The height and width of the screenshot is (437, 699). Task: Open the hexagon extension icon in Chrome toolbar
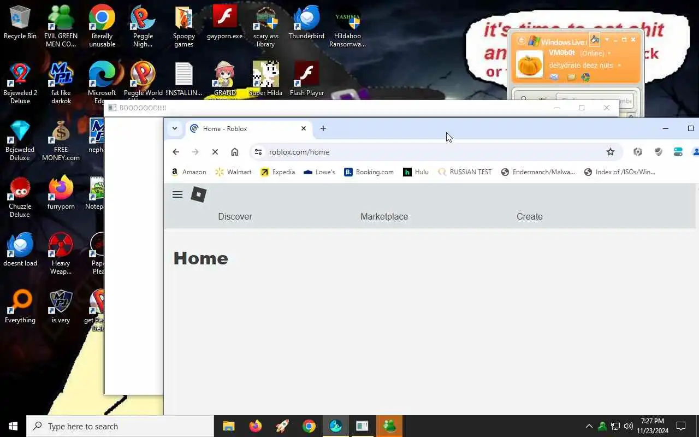638,152
